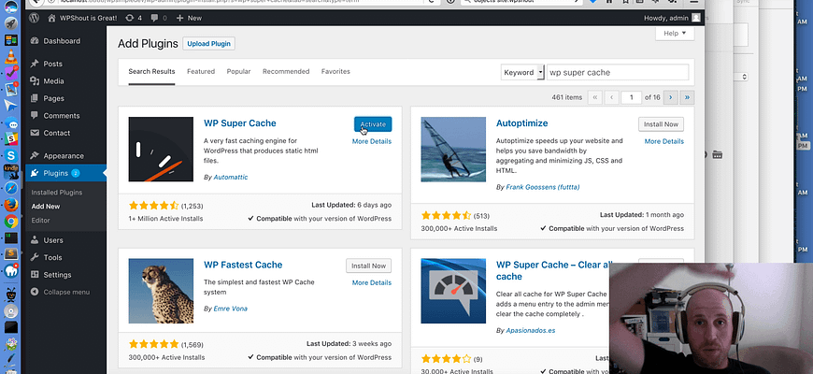
Task: Launch Safari from the dock
Action: (11, 188)
